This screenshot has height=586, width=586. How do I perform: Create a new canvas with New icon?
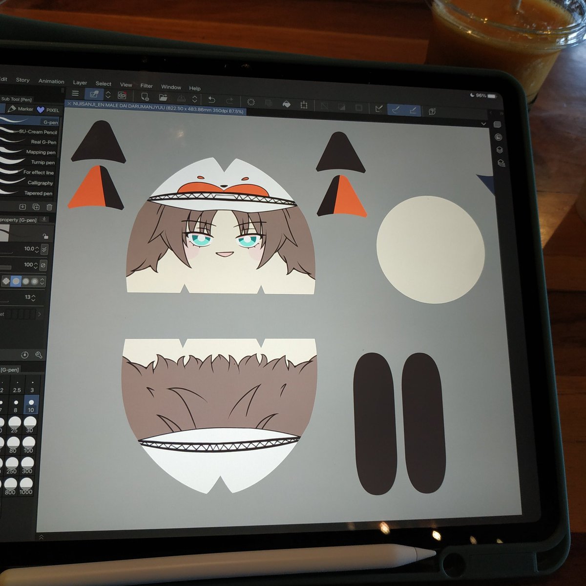pyautogui.click(x=145, y=97)
